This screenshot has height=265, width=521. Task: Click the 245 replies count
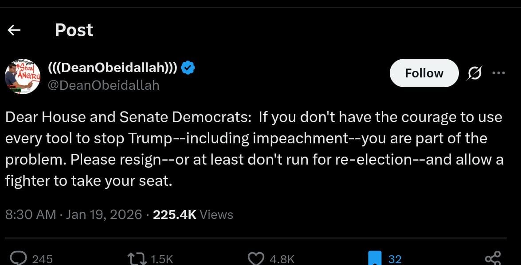(x=43, y=259)
